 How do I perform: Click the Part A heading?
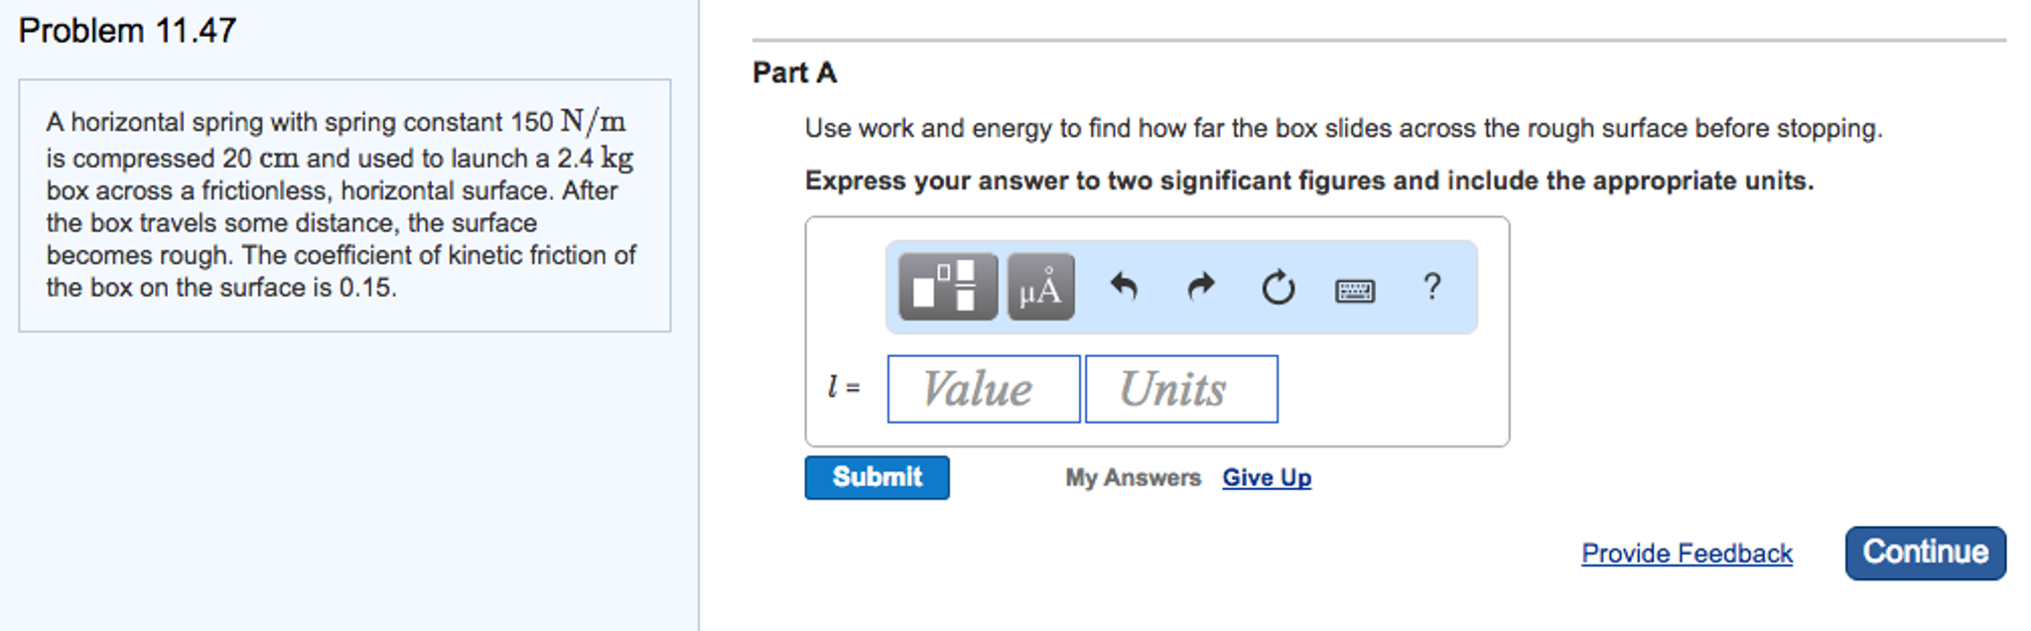(x=794, y=72)
